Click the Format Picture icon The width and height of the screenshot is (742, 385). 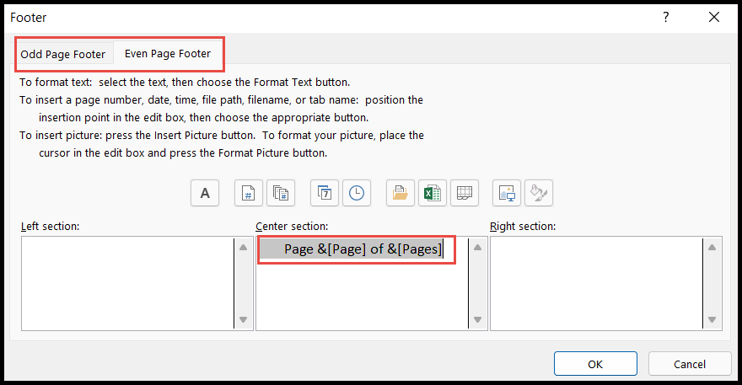click(538, 193)
